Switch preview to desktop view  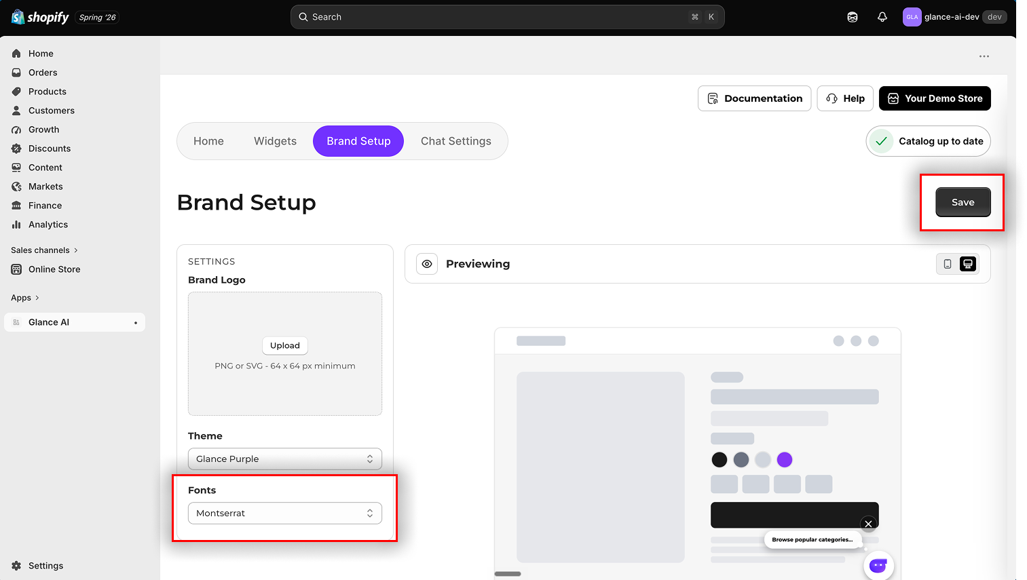coord(968,264)
